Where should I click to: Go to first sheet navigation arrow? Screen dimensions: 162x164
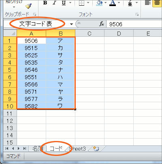pos(7,149)
